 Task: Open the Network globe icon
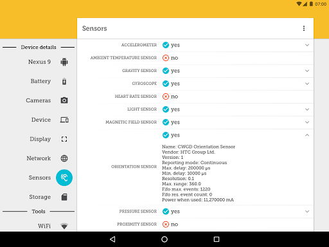coord(64,158)
